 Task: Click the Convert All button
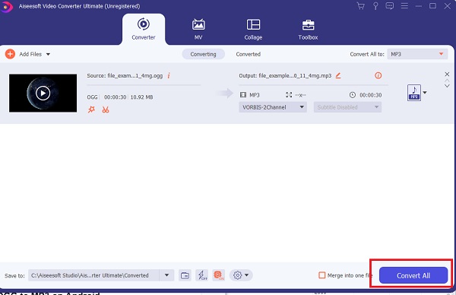click(x=413, y=275)
